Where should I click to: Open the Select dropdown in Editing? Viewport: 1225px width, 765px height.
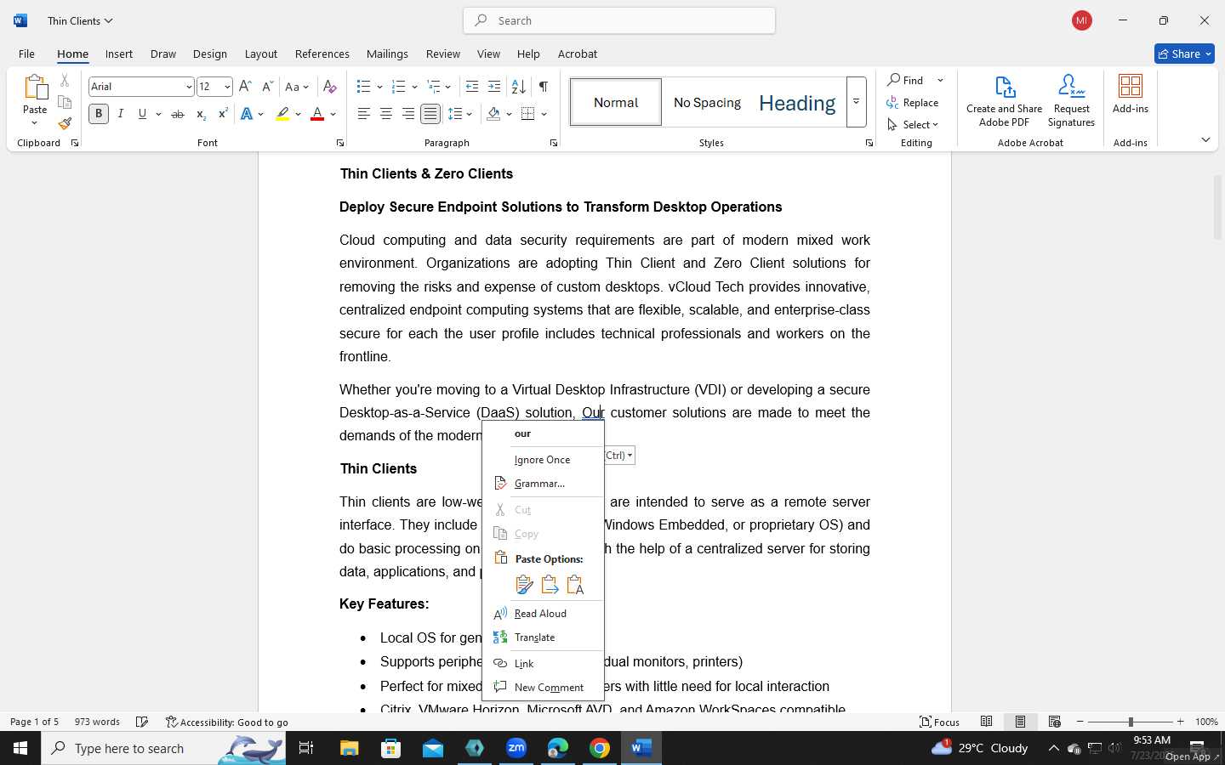point(913,124)
